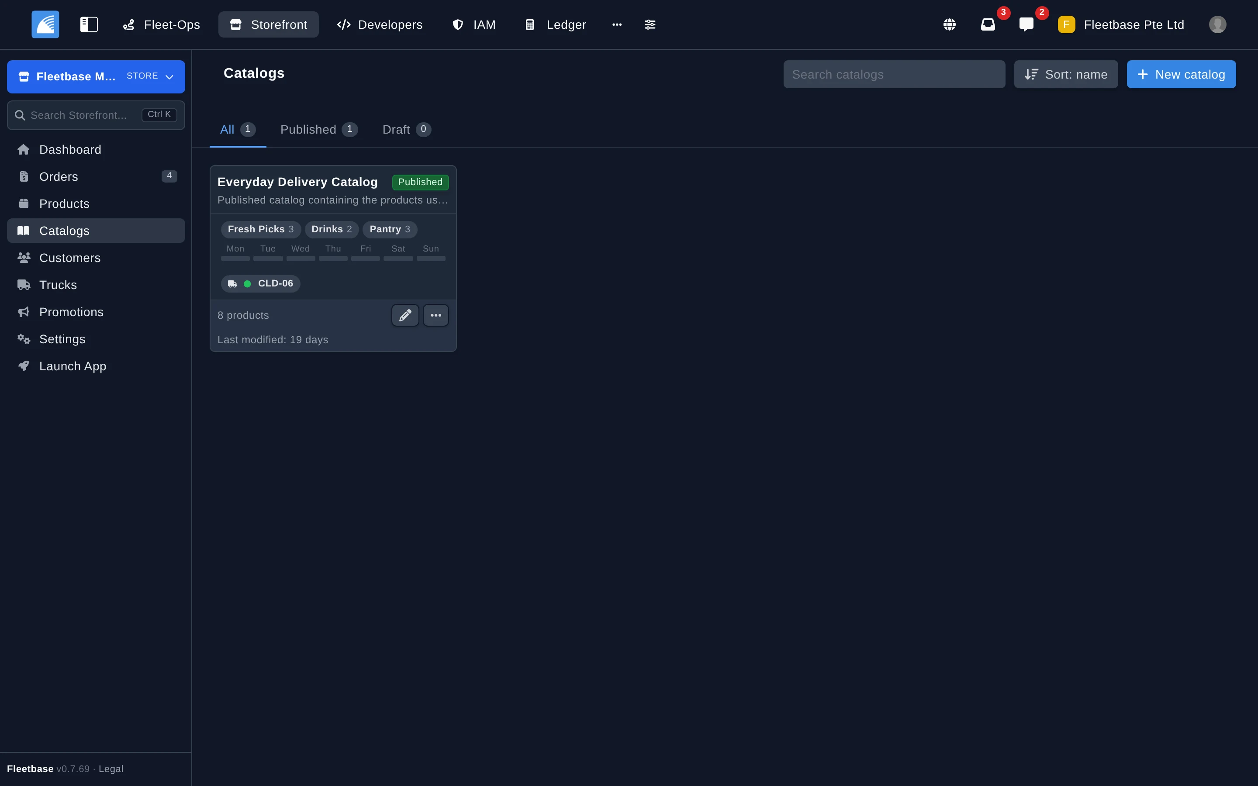Viewport: 1258px width, 786px height.
Task: Toggle Tue schedule bar
Action: 268,259
